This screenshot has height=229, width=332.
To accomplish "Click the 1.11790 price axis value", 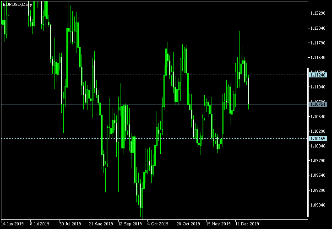I will pos(318,43).
